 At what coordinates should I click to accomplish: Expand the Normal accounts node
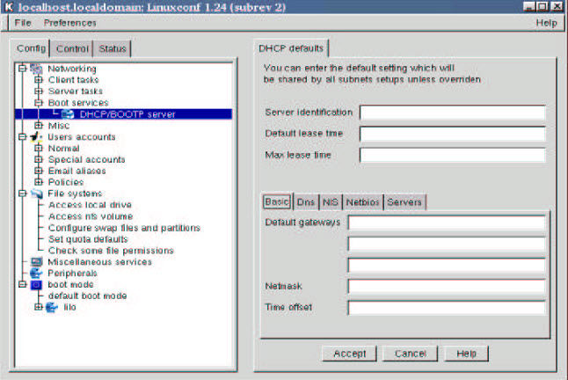tap(39, 148)
